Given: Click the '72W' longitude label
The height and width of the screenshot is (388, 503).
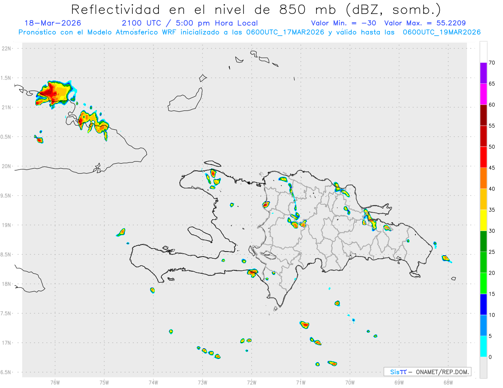Looking at the screenshot, I should [x=251, y=382].
